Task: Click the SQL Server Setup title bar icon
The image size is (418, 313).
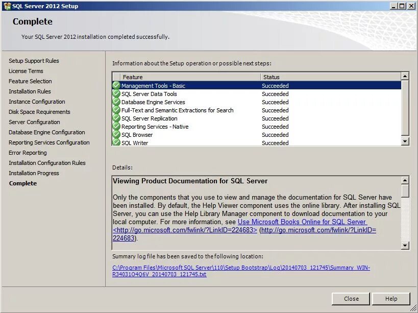Action: click(x=7, y=6)
